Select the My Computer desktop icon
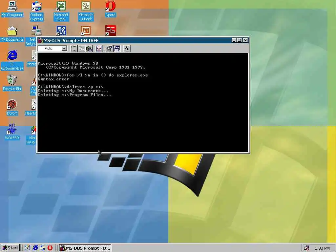 pos(12,9)
